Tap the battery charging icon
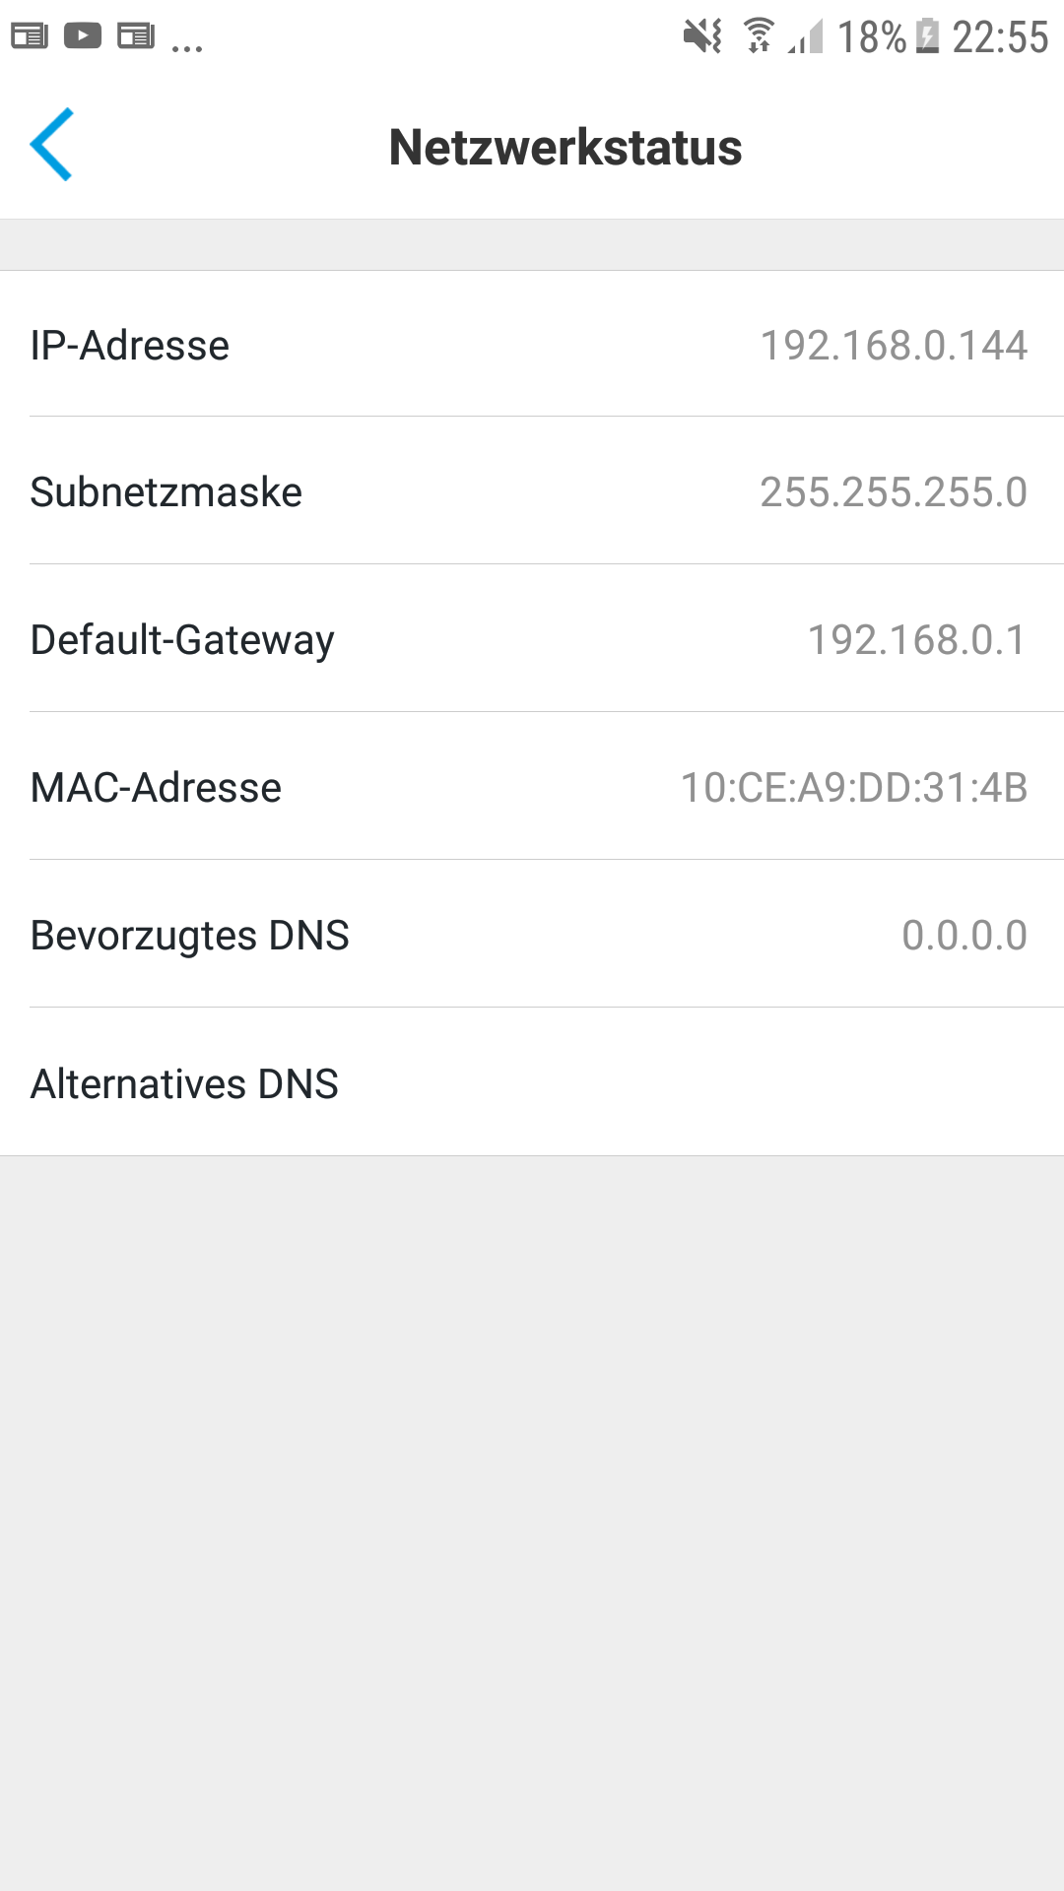Image resolution: width=1064 pixels, height=1891 pixels. (927, 36)
